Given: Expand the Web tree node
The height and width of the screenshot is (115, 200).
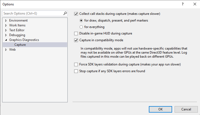Looking at the screenshot, I should point(6,50).
